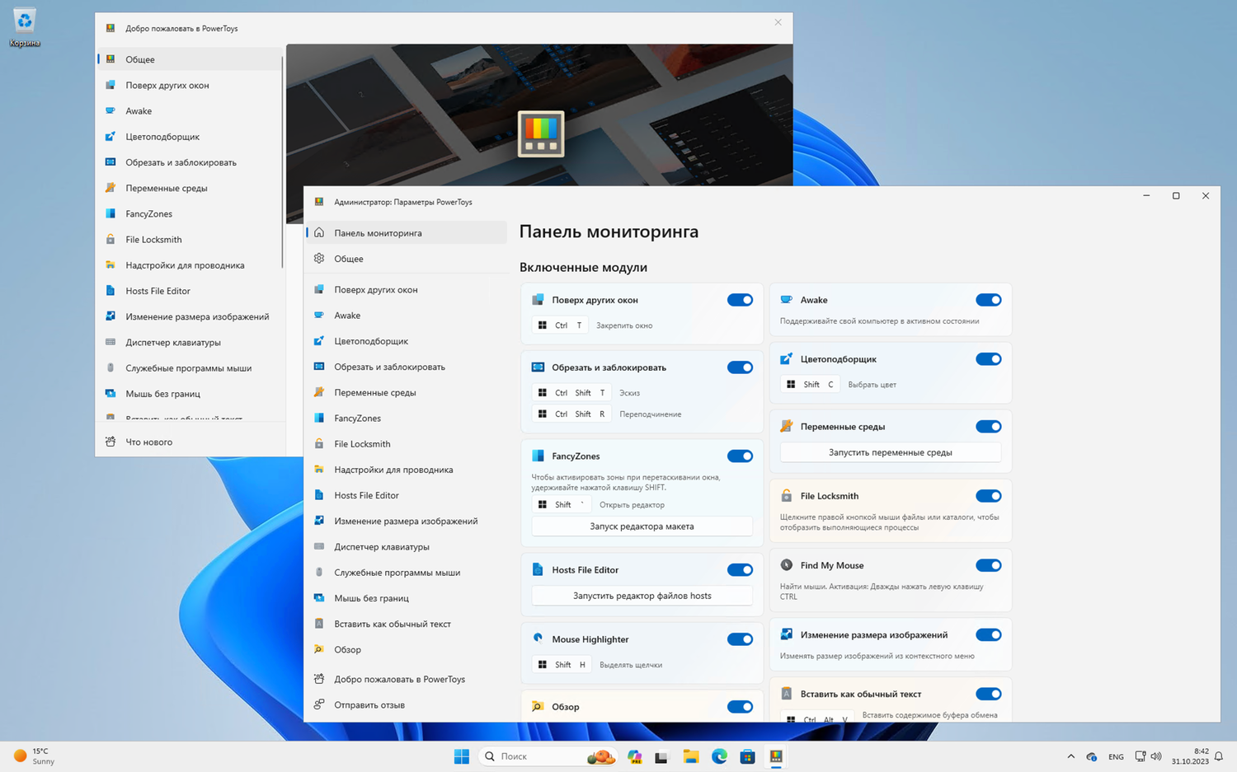The width and height of the screenshot is (1237, 772).
Task: Open Task View from the taskbar
Action: (661, 756)
